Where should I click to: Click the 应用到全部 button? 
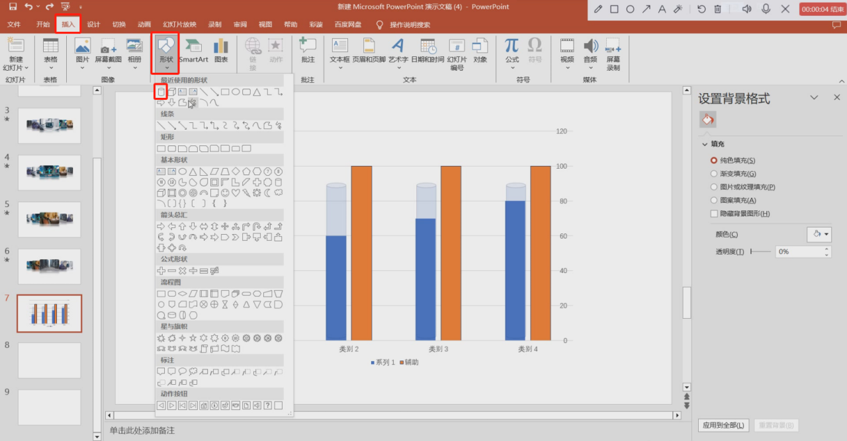pos(723,425)
